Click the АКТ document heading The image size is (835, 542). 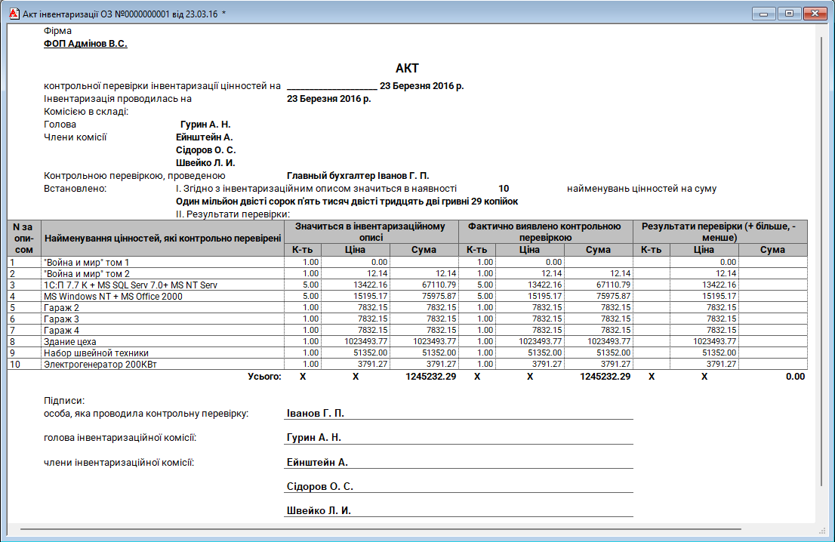[x=406, y=68]
